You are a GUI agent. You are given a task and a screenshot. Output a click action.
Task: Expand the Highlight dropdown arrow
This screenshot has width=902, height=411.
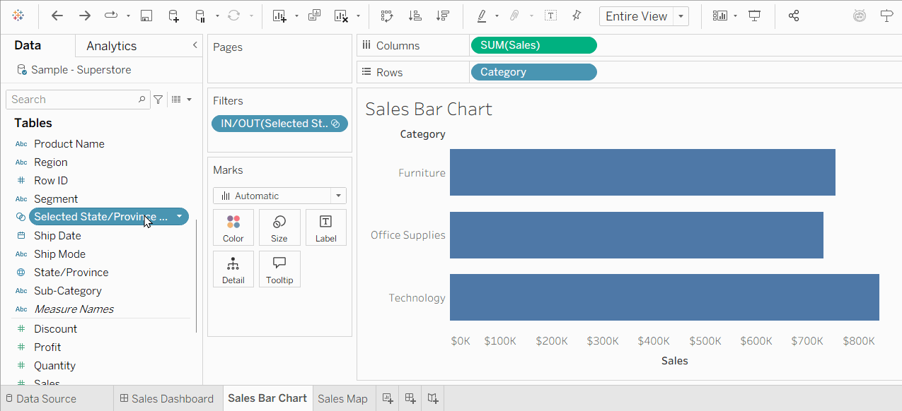497,16
